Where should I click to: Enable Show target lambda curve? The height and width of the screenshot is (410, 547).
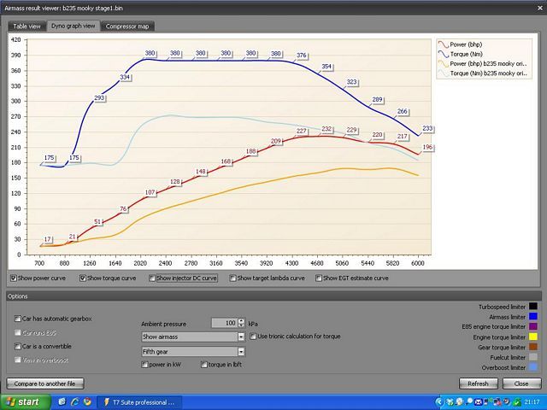click(233, 278)
